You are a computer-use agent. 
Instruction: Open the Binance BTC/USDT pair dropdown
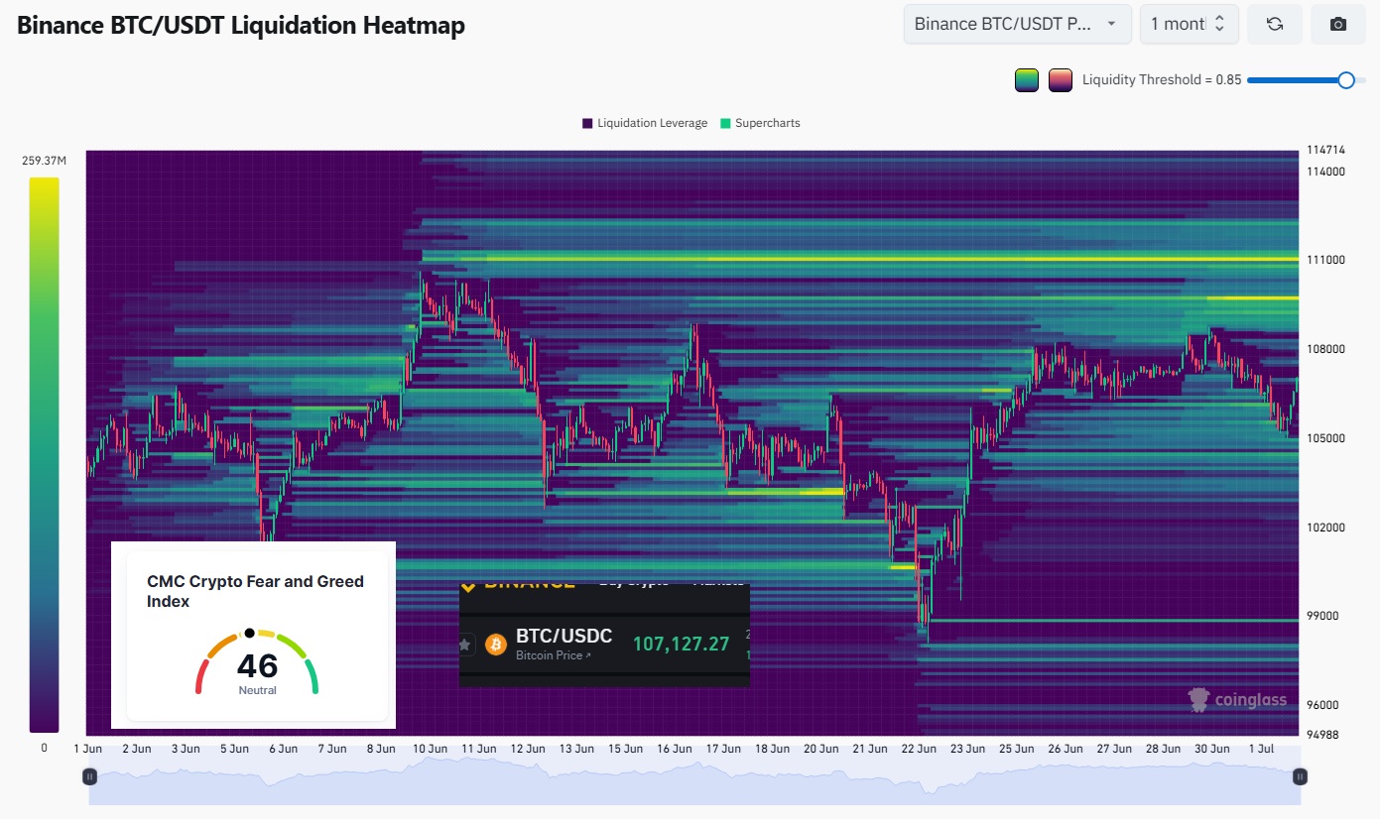point(1018,25)
